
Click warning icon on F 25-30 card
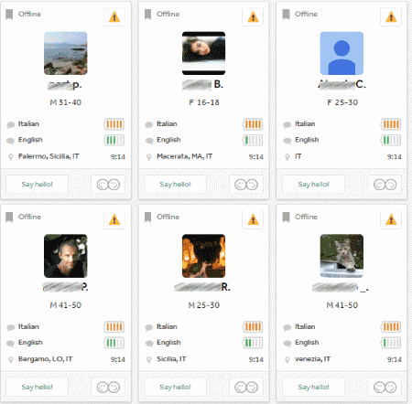coord(391,17)
